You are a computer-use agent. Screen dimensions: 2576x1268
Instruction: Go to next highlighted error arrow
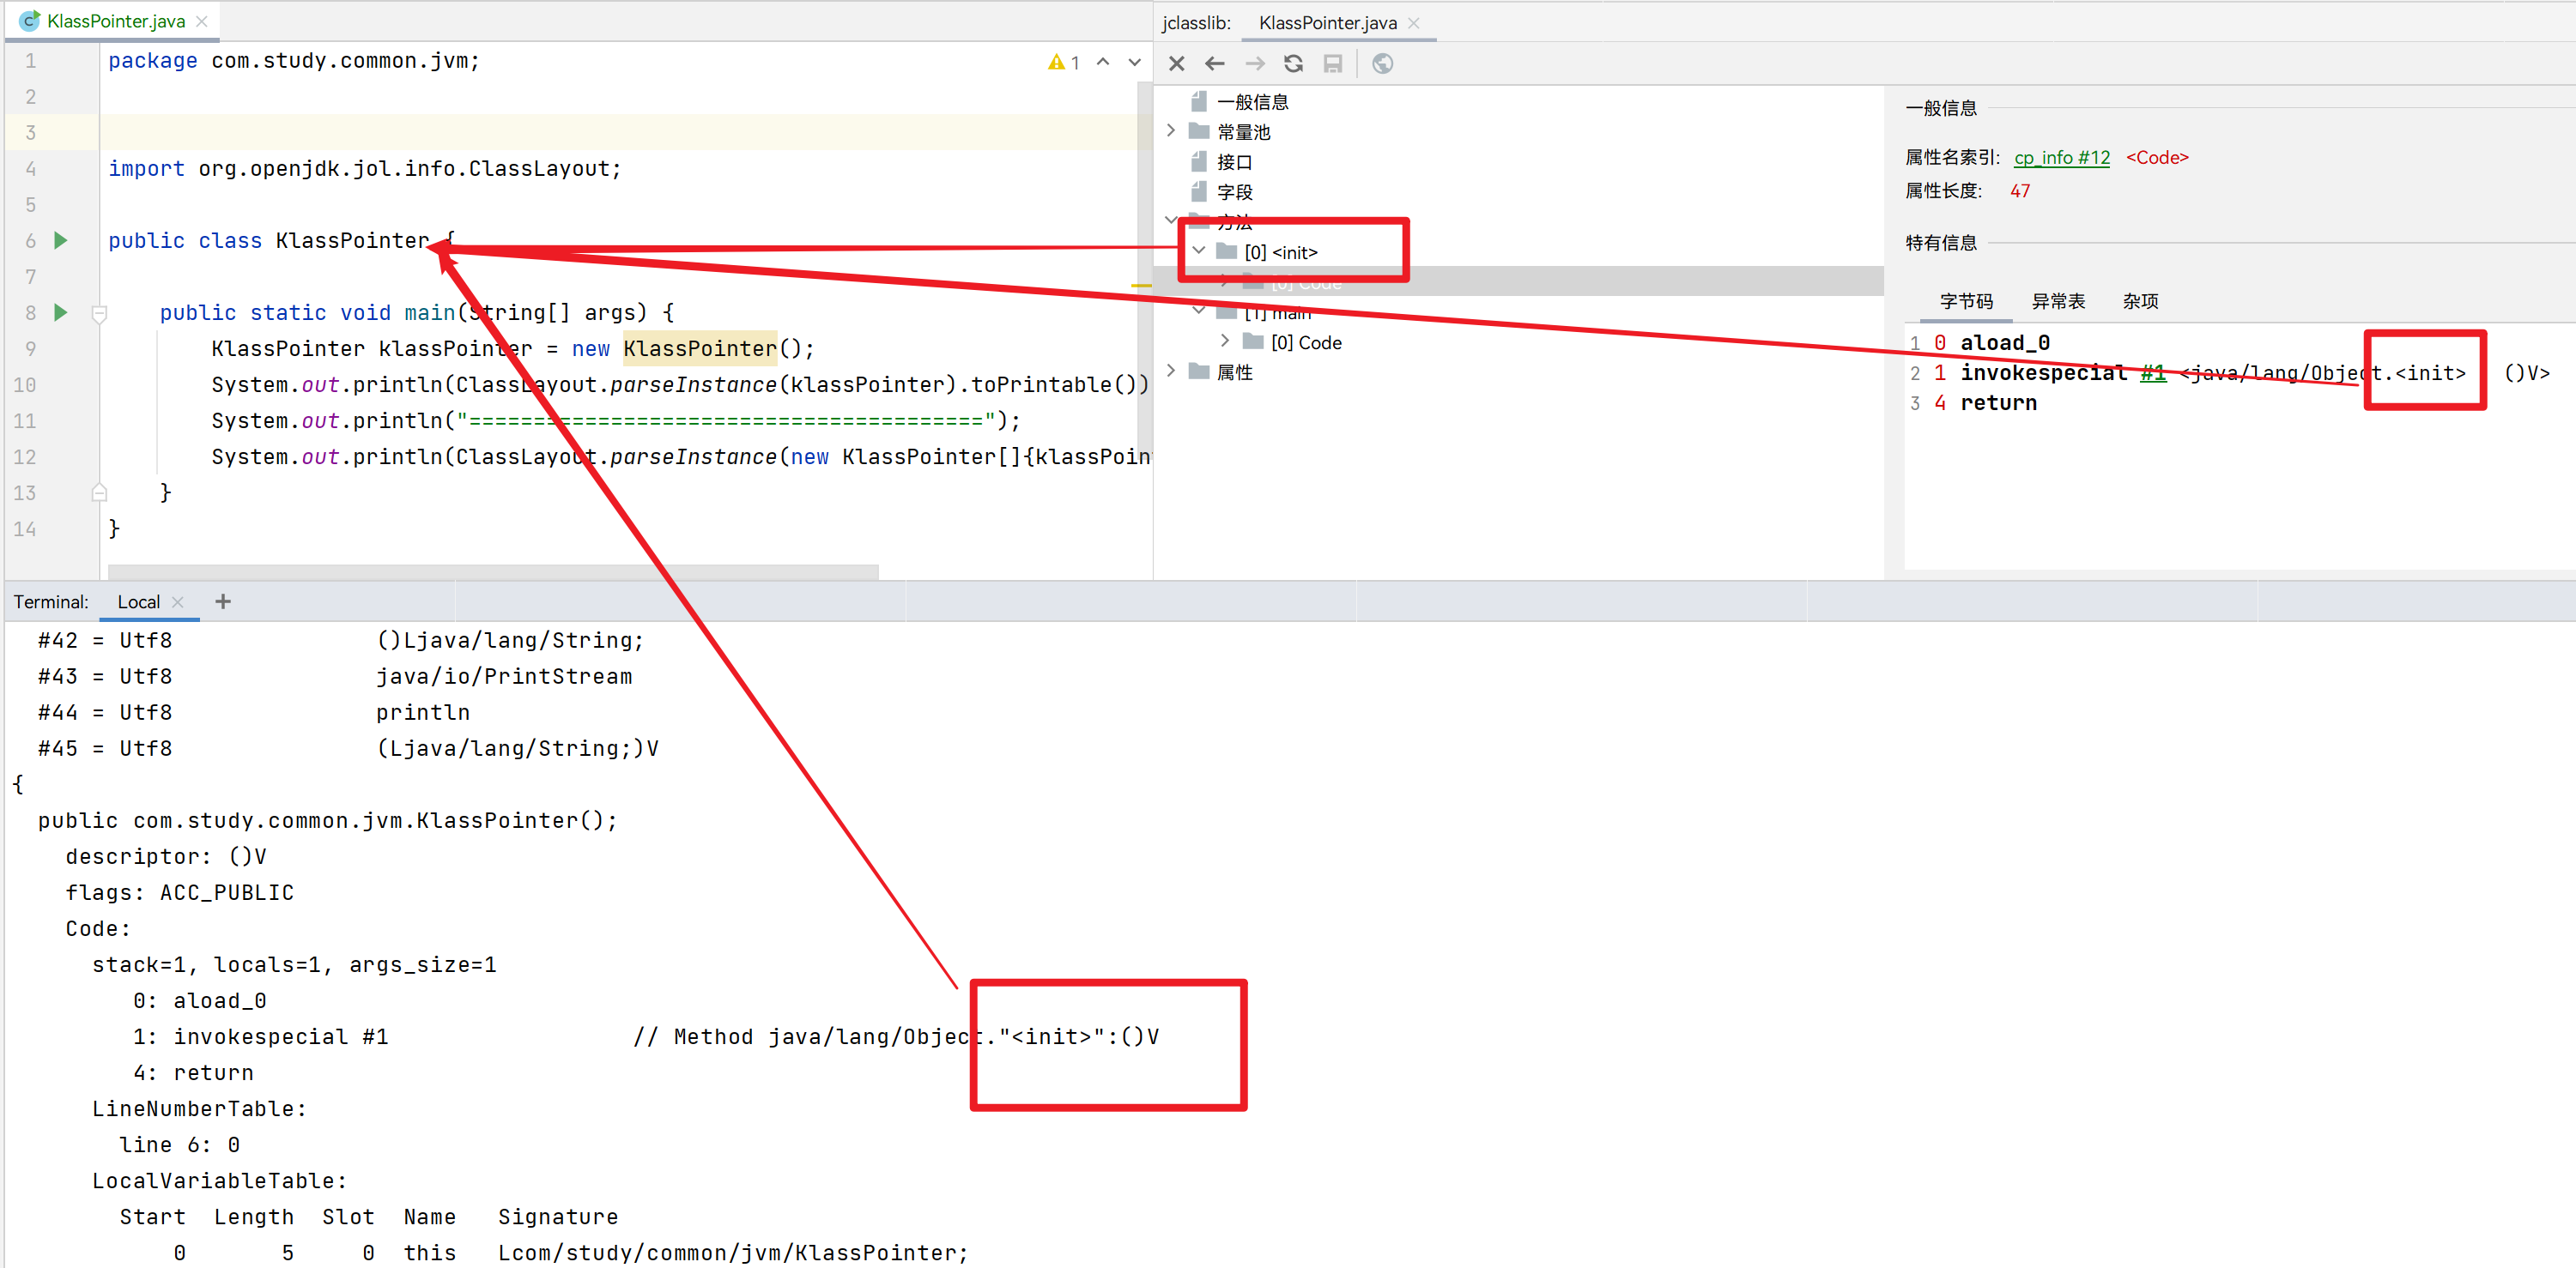[1134, 62]
